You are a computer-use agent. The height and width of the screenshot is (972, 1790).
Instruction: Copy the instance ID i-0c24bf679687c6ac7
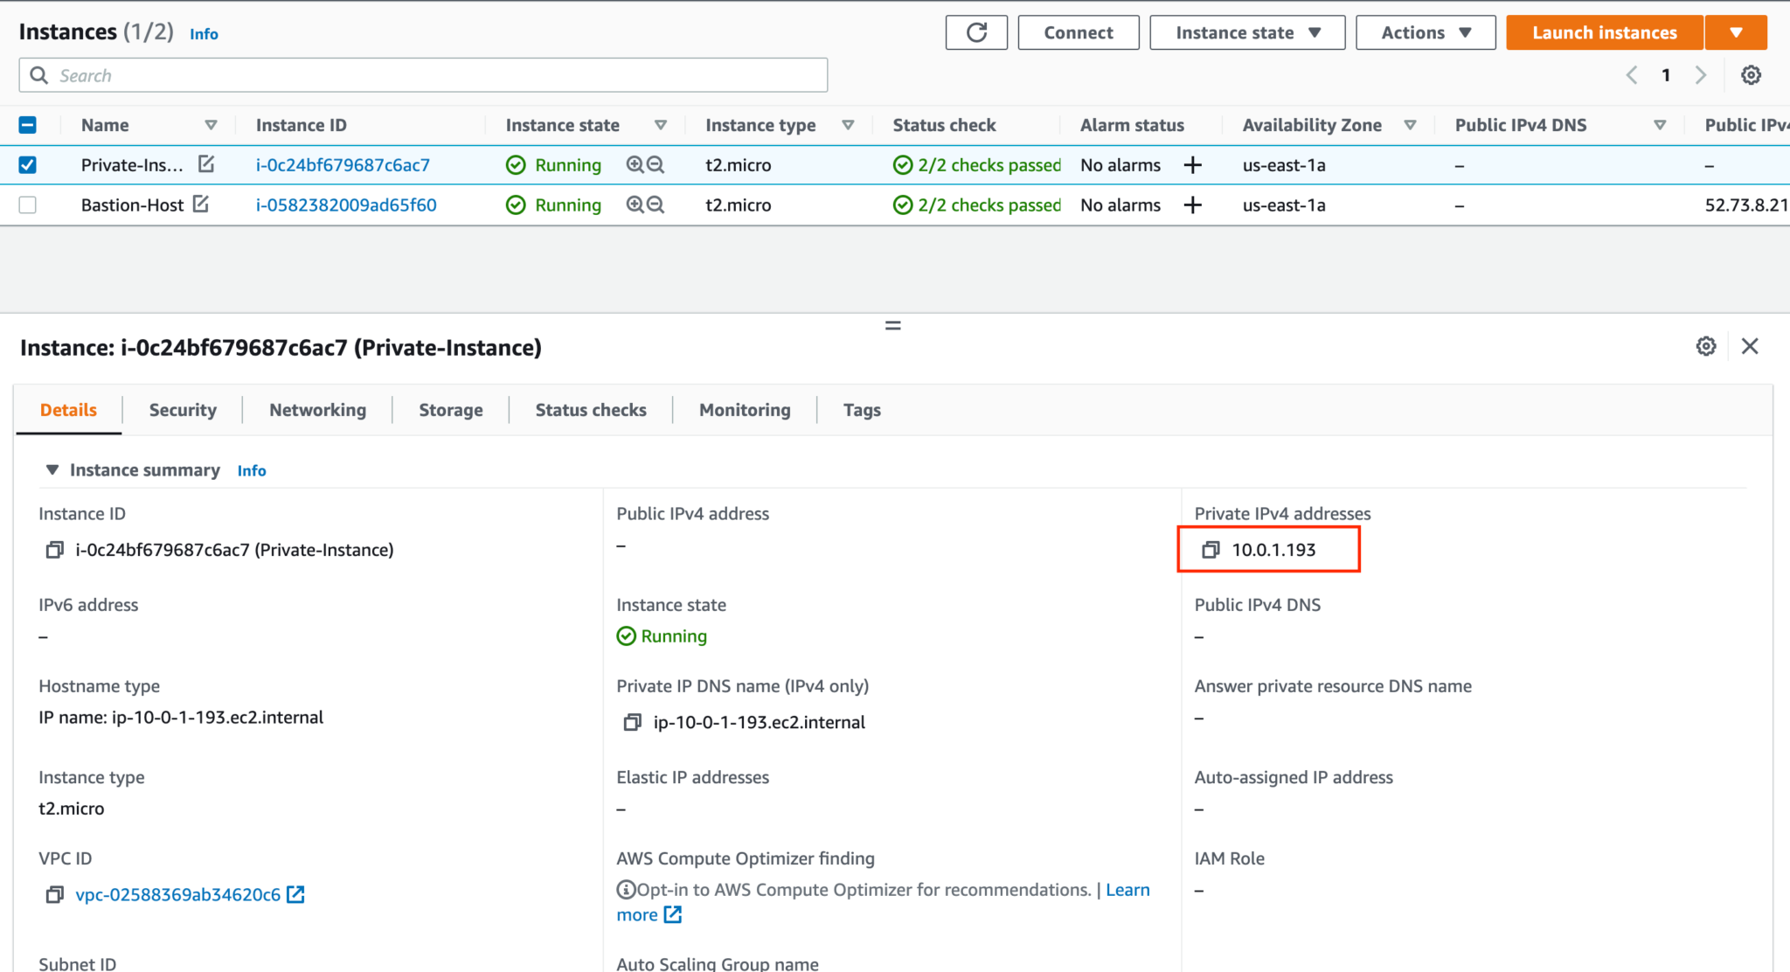pos(54,549)
